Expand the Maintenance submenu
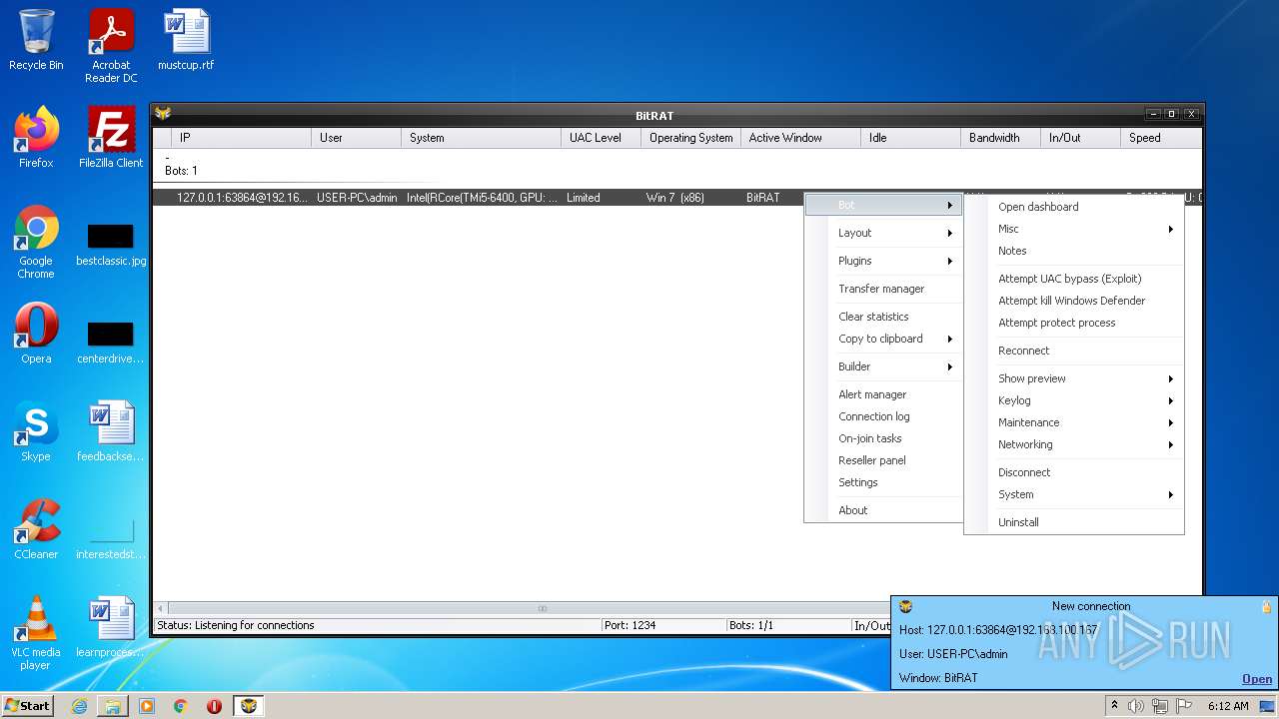 1074,422
